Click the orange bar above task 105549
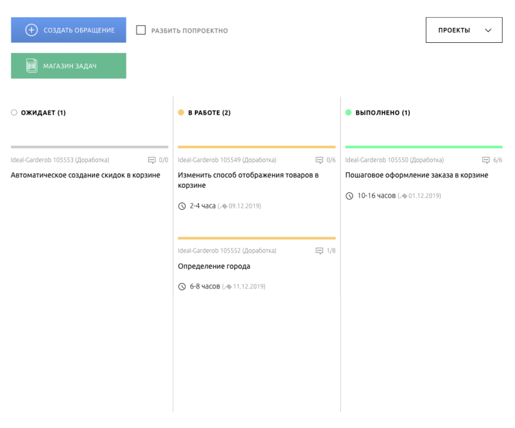515x428 pixels. [x=257, y=147]
